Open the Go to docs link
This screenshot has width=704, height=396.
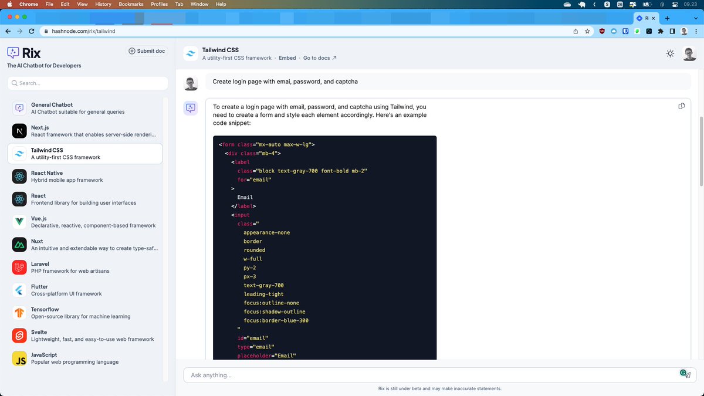pos(320,58)
